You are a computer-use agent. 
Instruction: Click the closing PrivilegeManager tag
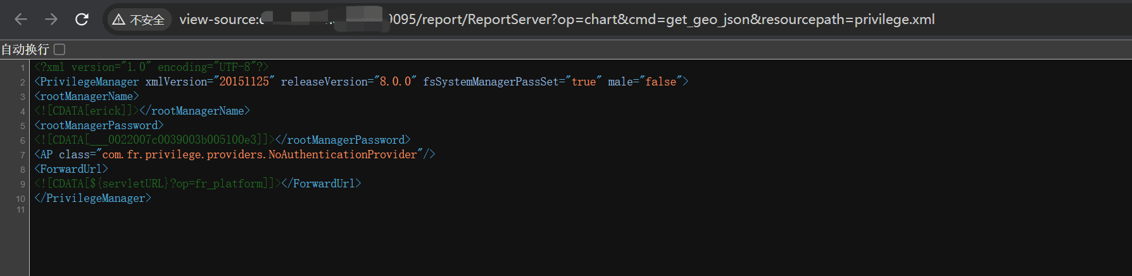pos(93,198)
